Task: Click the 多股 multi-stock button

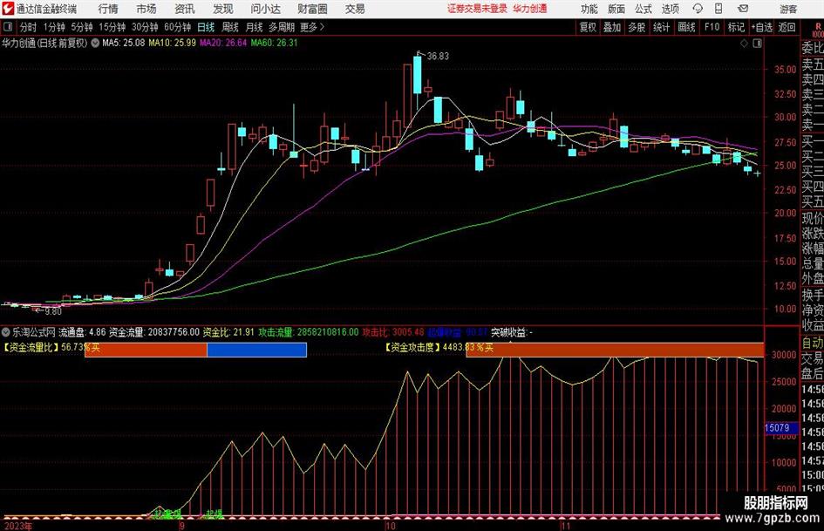Action: point(637,27)
